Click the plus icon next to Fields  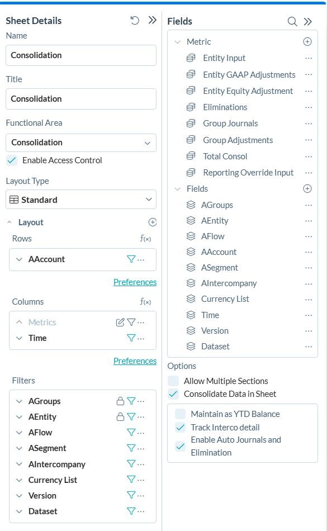pyautogui.click(x=307, y=188)
